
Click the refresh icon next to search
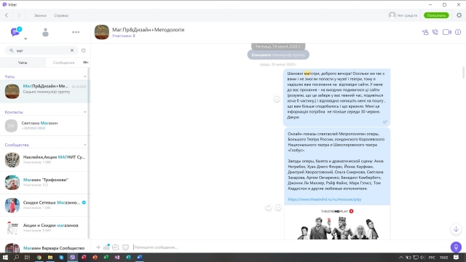pyautogui.click(x=84, y=50)
